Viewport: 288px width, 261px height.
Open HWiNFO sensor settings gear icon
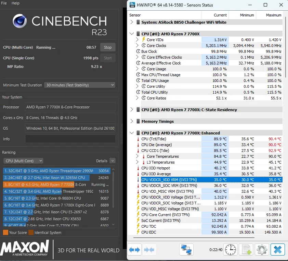pos(262,249)
